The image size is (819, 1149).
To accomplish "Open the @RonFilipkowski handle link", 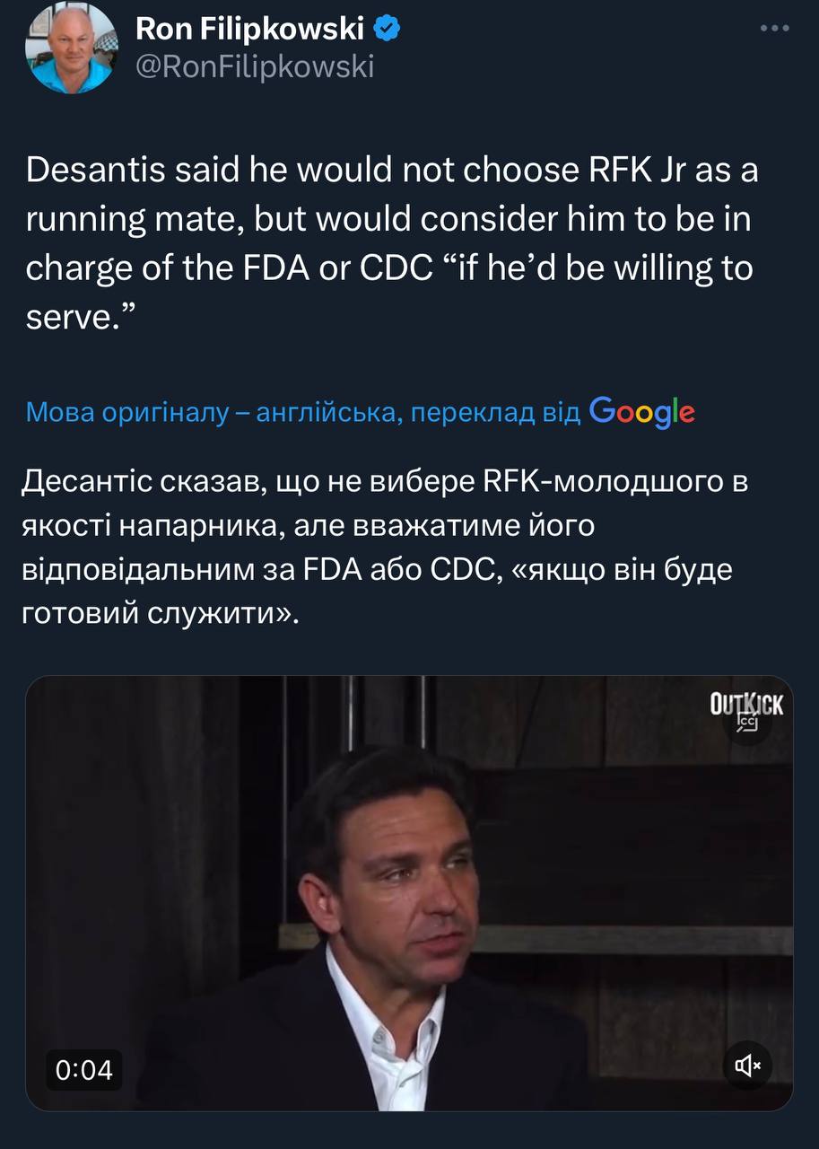I will click(x=255, y=66).
